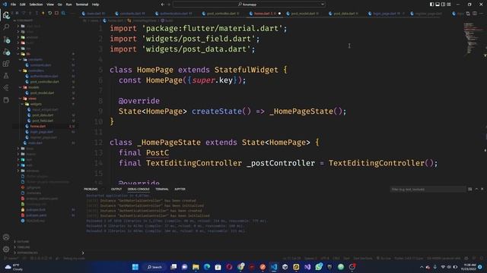487x273 pixels.
Task: Switch to the post_controller.dart editor tab
Action: [x=221, y=14]
